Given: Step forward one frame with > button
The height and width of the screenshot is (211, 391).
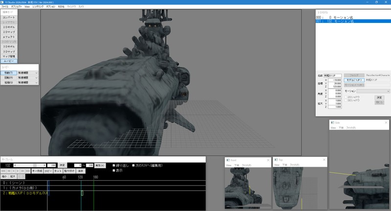Looking at the screenshot, I should point(18,171).
